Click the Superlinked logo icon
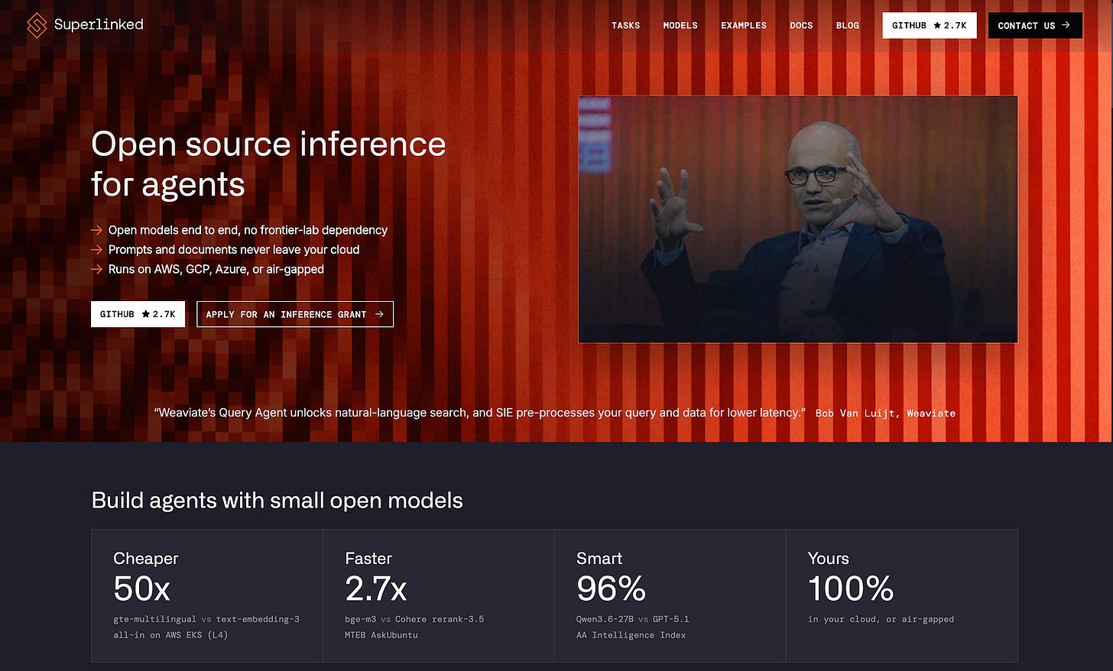 (37, 25)
